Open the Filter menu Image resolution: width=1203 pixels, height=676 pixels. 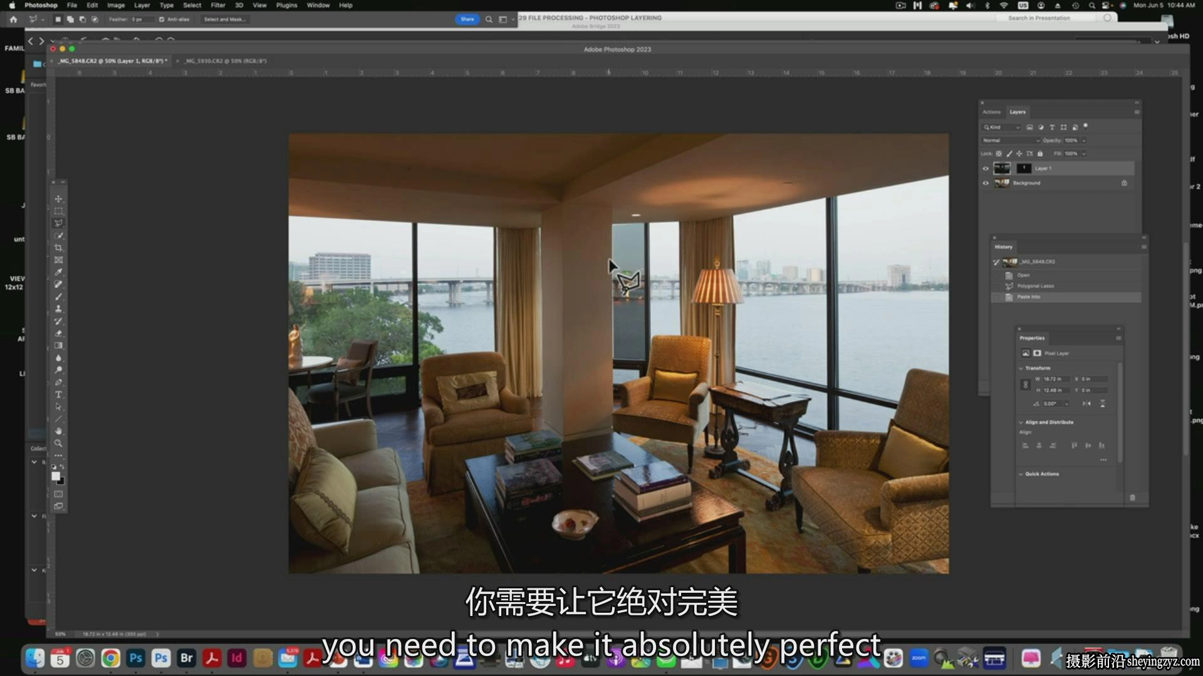pyautogui.click(x=218, y=5)
